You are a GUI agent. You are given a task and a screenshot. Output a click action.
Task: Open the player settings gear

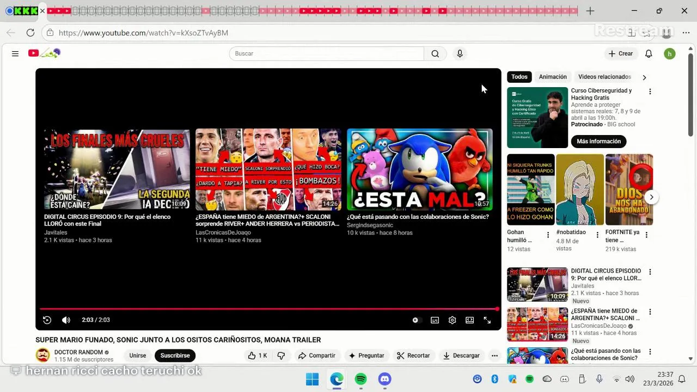[x=452, y=320]
